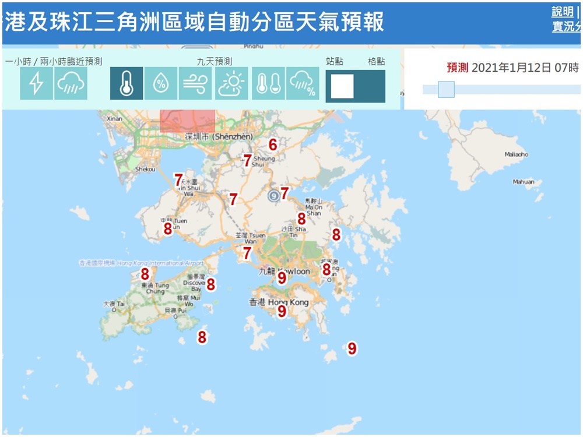
Task: Select the sun-and-cloud weather forecast icon
Action: (x=231, y=83)
